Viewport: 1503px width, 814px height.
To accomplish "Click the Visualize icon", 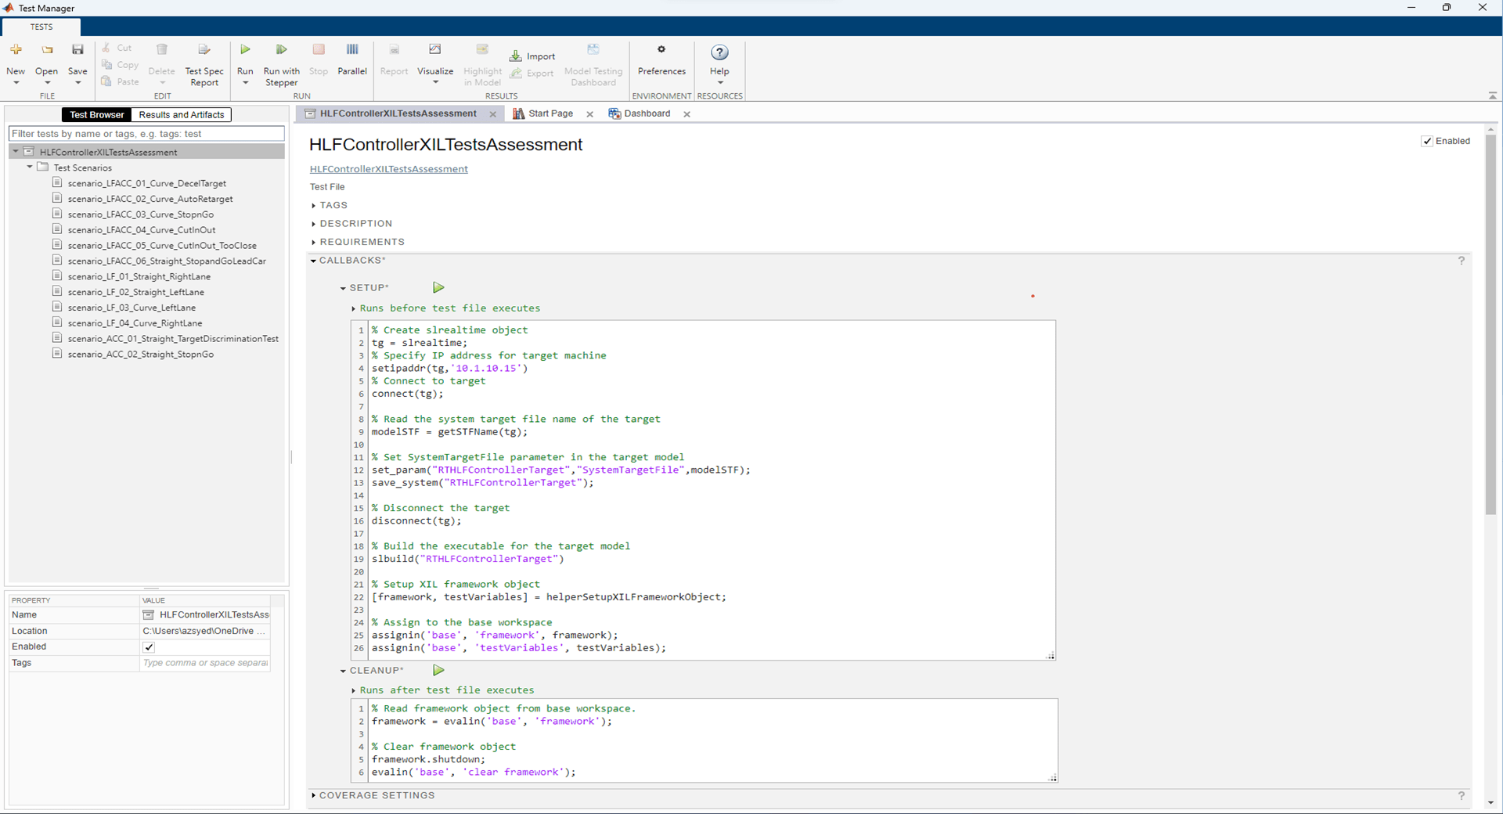I will point(435,50).
